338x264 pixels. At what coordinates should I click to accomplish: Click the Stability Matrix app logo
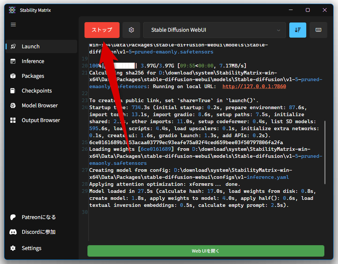[x=12, y=10]
